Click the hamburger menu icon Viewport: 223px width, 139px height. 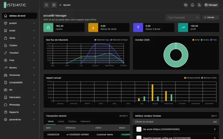[x=46, y=5]
